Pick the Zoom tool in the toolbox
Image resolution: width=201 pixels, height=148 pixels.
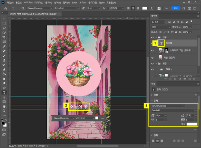[x=4, y=111]
